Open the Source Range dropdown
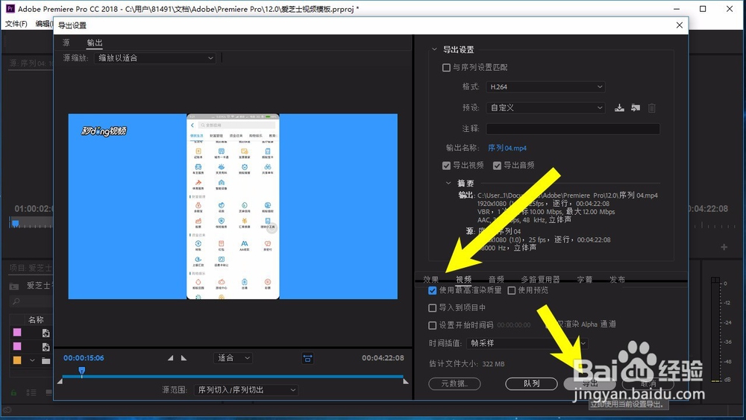Viewport: 746px width, 420px height. (x=246, y=390)
